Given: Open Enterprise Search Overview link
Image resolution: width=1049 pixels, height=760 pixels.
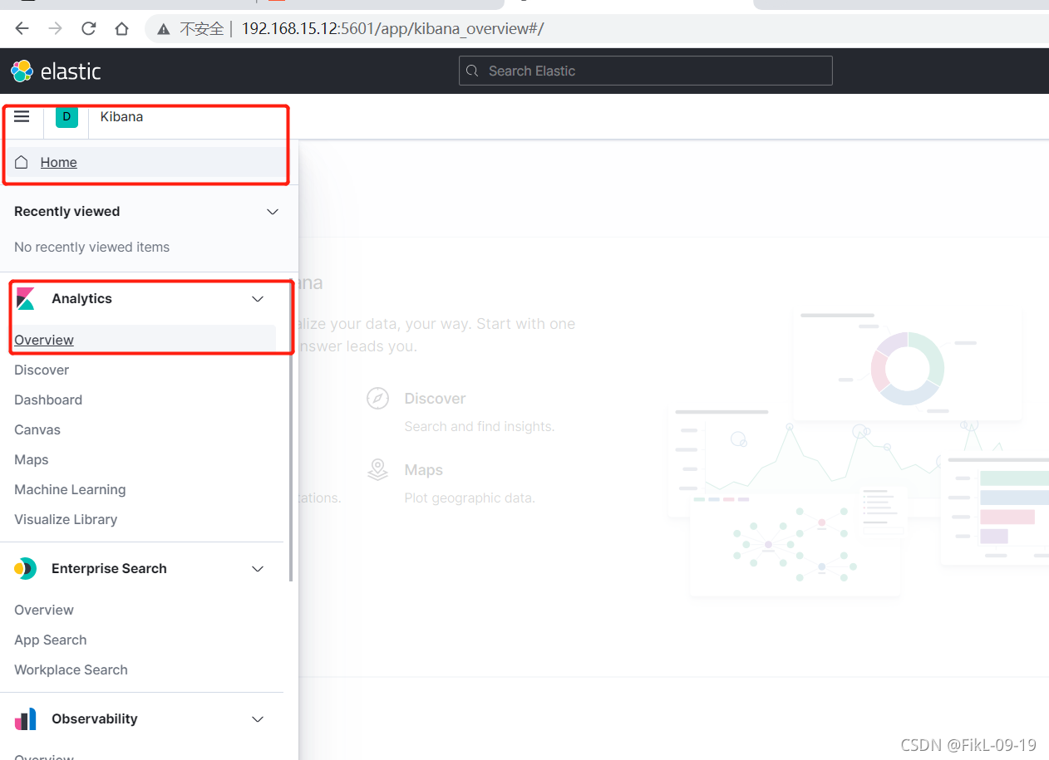Looking at the screenshot, I should click(44, 610).
